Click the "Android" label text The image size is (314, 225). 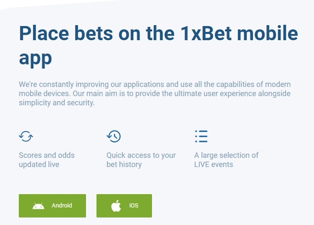[62, 205]
